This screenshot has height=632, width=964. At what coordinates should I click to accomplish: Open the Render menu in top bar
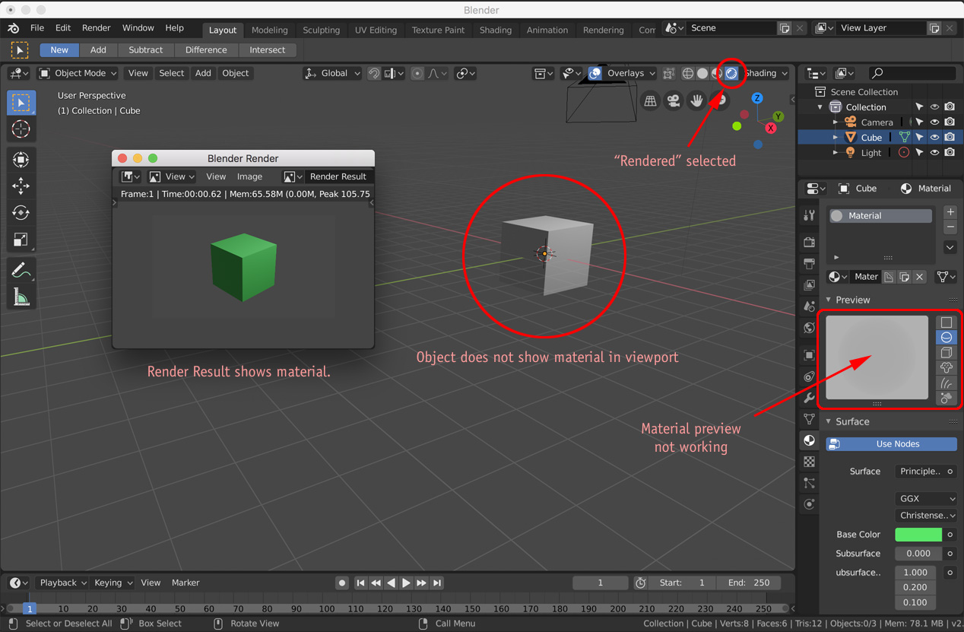[96, 28]
